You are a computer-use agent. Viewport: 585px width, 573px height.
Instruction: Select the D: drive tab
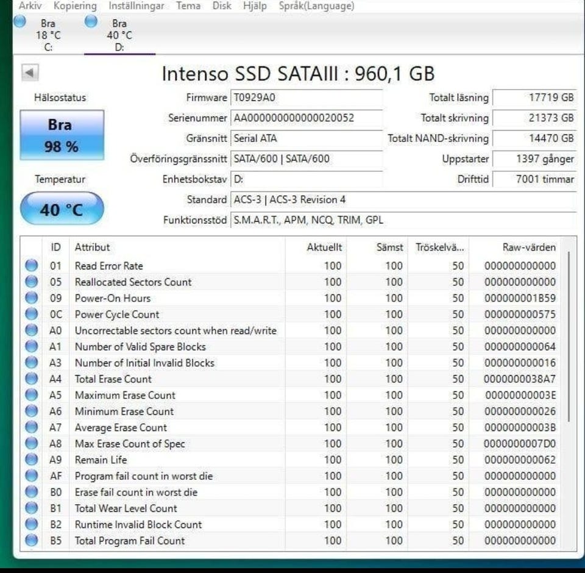(119, 35)
